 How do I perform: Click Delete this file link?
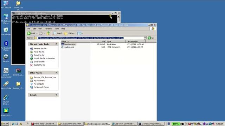pyautogui.click(x=39, y=65)
